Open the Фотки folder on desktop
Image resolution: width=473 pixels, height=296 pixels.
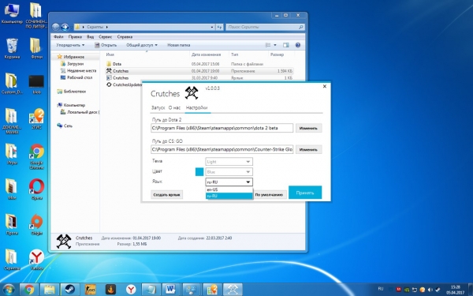pos(36,48)
